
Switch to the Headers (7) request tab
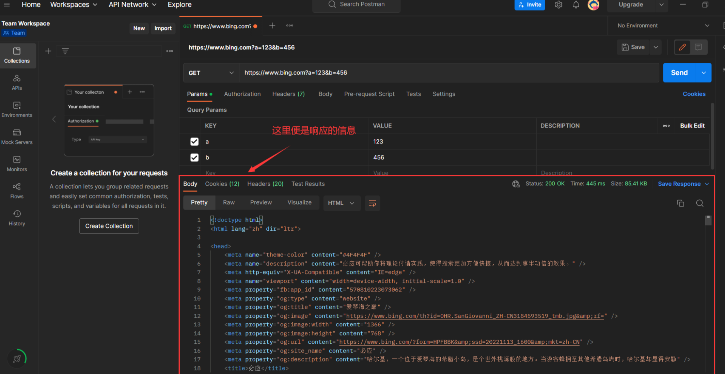pyautogui.click(x=288, y=94)
